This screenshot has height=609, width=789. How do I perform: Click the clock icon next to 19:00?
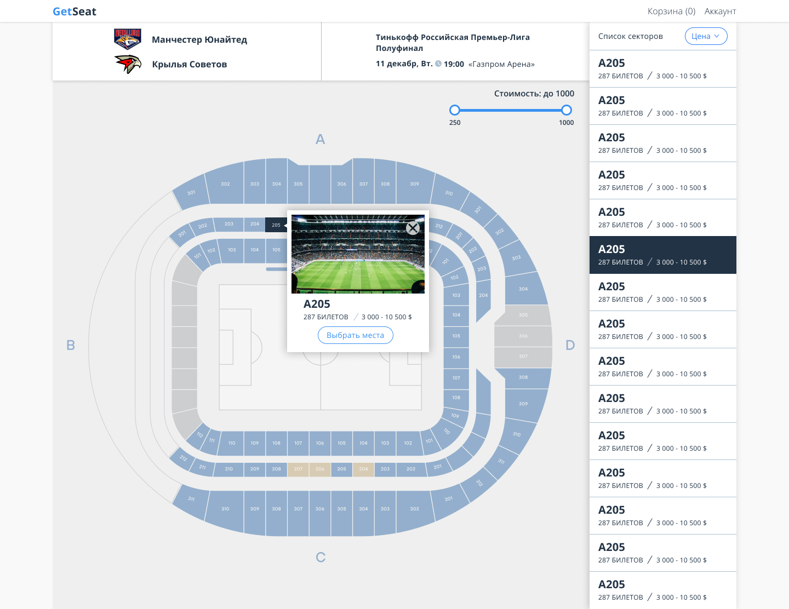438,64
